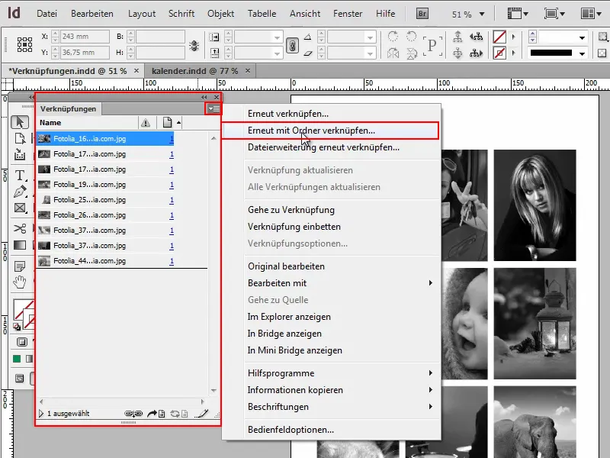Select the Scissors tool
Image resolution: width=610 pixels, height=458 pixels.
(20, 228)
